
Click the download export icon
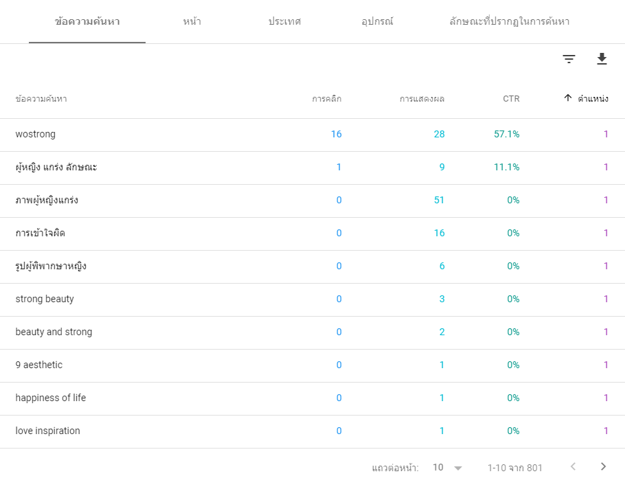point(602,58)
